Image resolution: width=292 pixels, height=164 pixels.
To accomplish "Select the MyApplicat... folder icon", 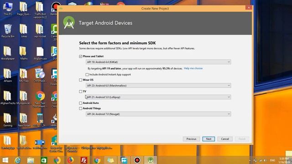I will pos(24,98).
